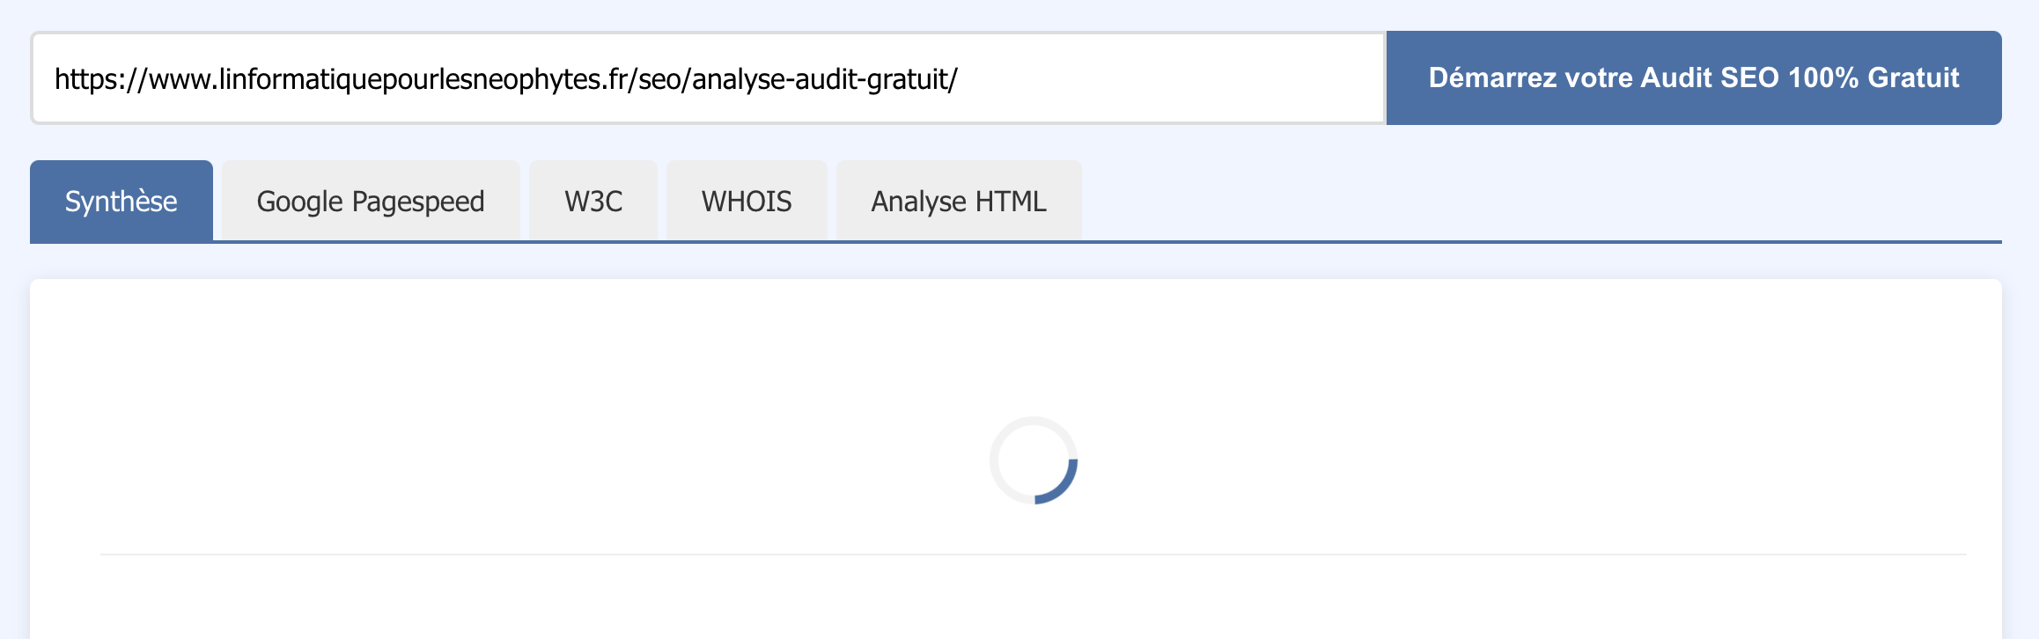Screen dimensions: 2039x639
Task: View the Synthèse summary report
Action: (x=121, y=201)
